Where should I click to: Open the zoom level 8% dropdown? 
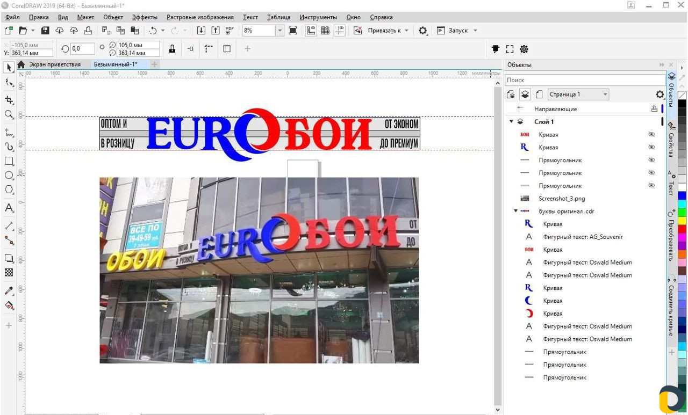(x=279, y=31)
